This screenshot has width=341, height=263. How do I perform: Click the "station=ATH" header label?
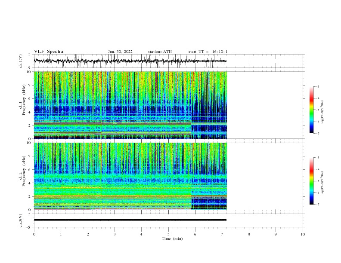[160, 52]
